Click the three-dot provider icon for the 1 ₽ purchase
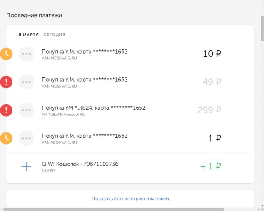The height and width of the screenshot is (211, 264). [x=26, y=138]
